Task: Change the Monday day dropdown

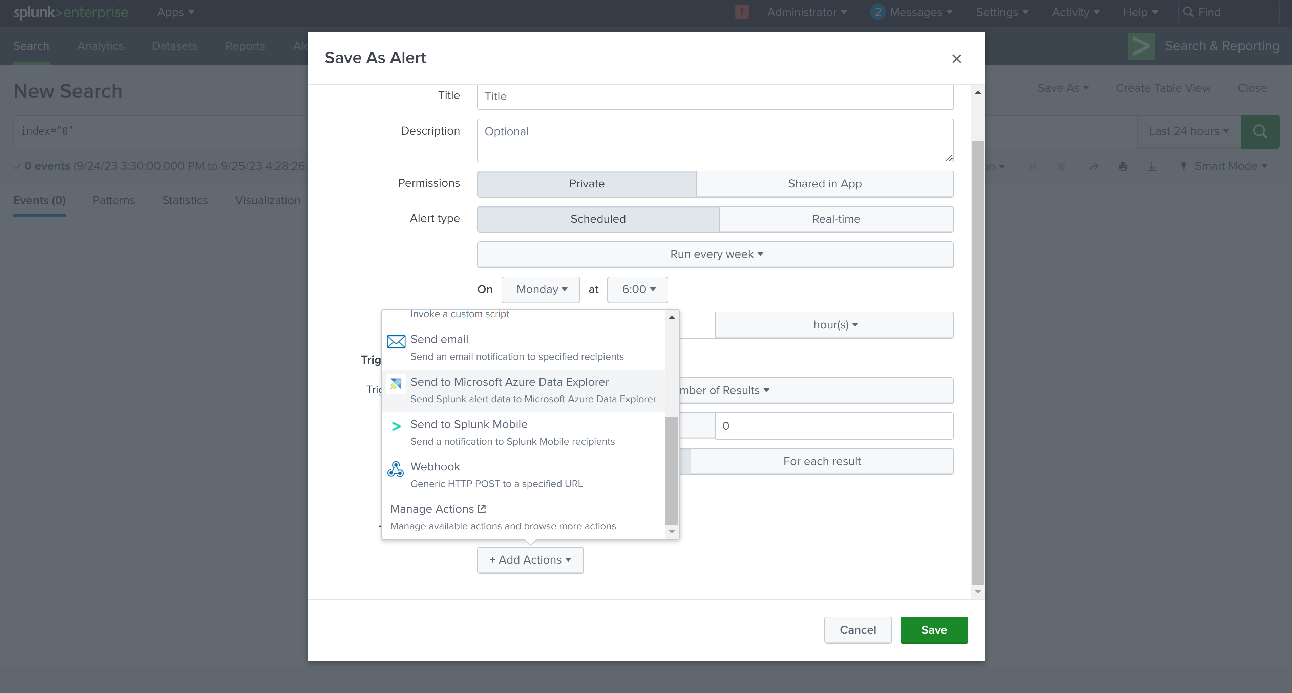Action: (541, 289)
